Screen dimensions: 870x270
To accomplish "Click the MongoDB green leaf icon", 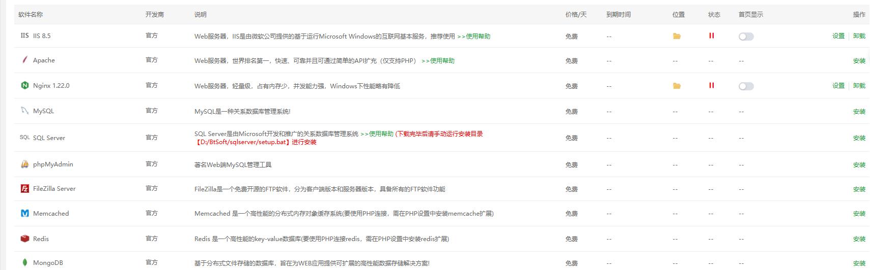I will 24,262.
